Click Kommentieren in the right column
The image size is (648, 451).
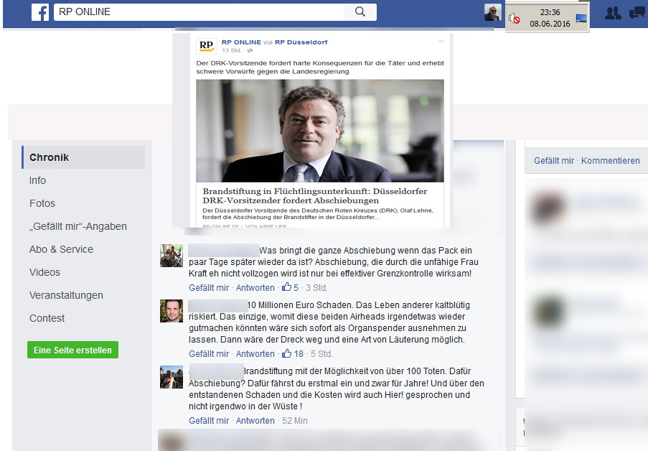pyautogui.click(x=611, y=161)
